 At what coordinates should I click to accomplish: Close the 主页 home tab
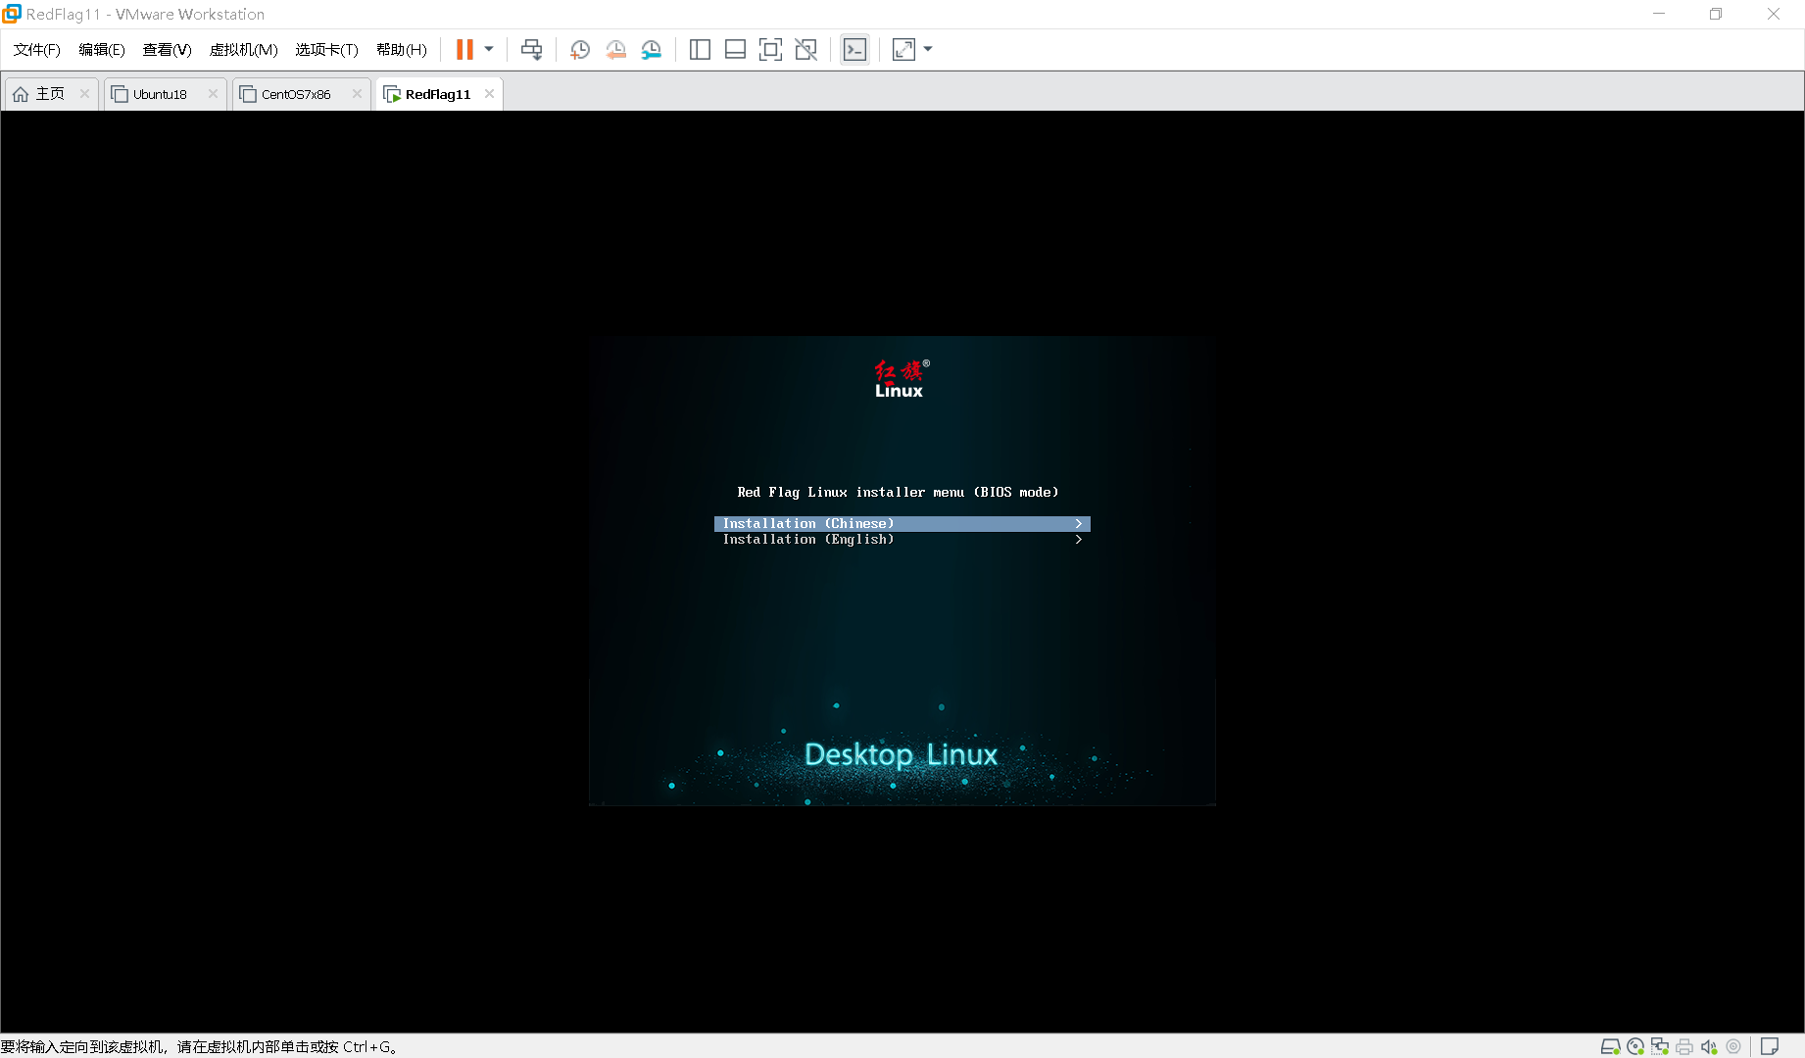point(84,94)
